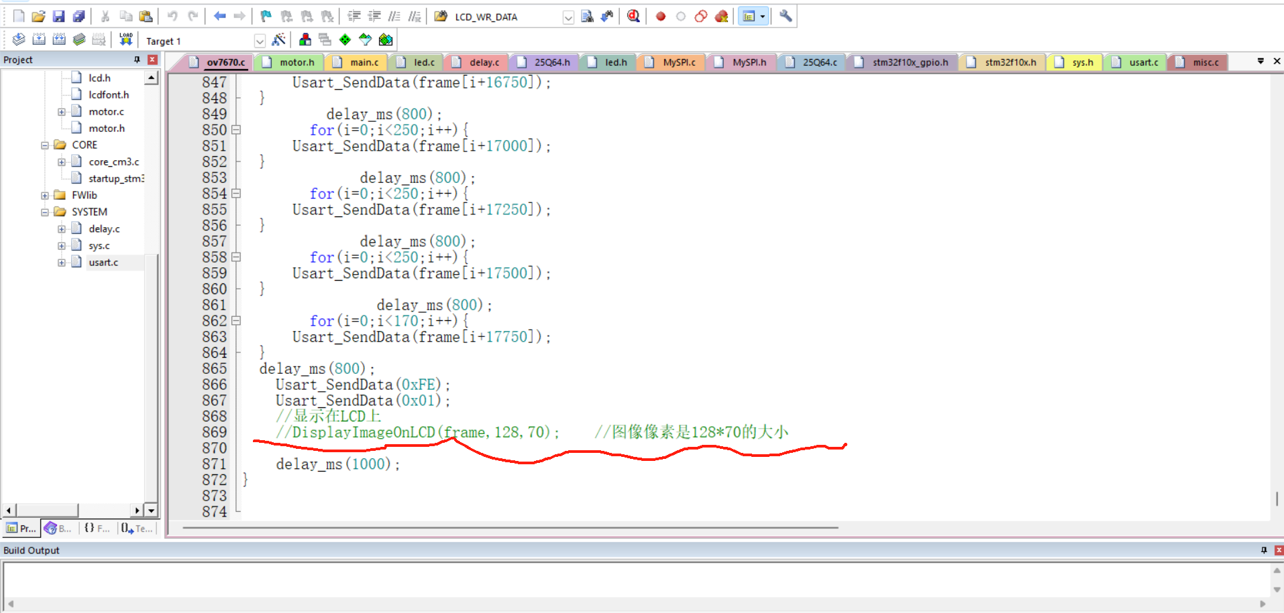Start a debug session with the magnifier icon
Viewport: 1284px width, 613px height.
[x=633, y=16]
